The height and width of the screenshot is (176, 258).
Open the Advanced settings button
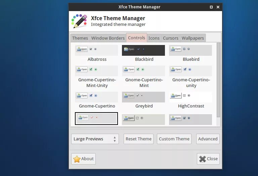click(208, 139)
